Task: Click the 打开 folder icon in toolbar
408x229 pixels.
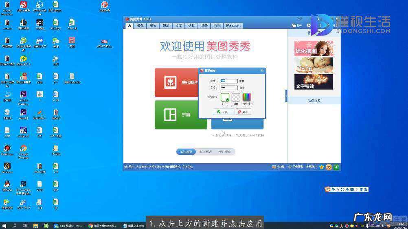Action: pos(297,26)
